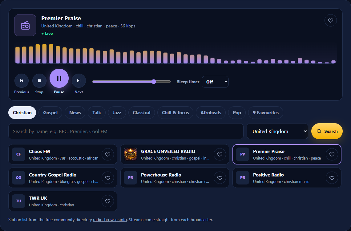Select Positive Radio station name
Viewport: 351px width, 231px height.
(268, 175)
